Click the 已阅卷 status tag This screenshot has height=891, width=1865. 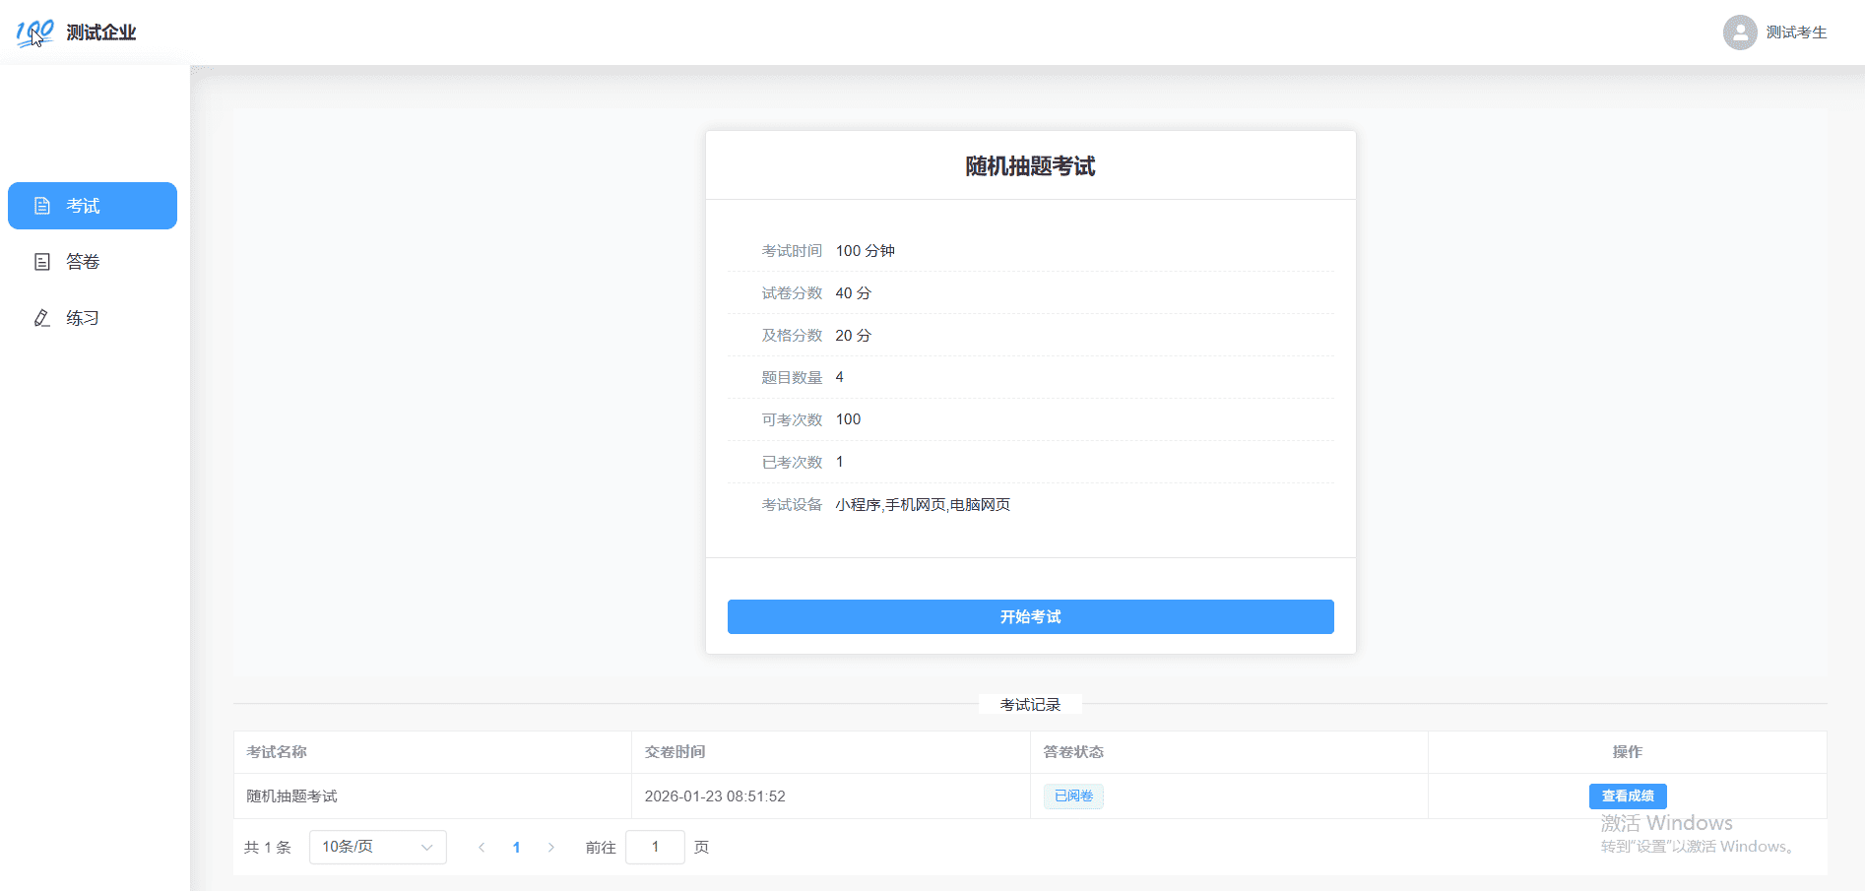1072,796
